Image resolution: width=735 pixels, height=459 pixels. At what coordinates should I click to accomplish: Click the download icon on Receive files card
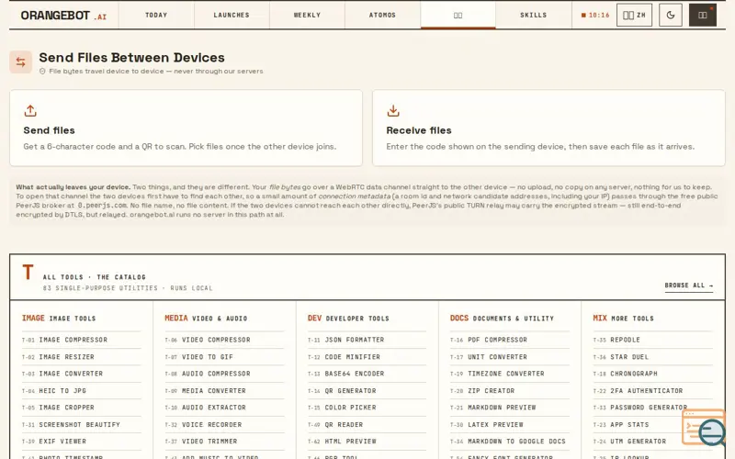point(393,110)
